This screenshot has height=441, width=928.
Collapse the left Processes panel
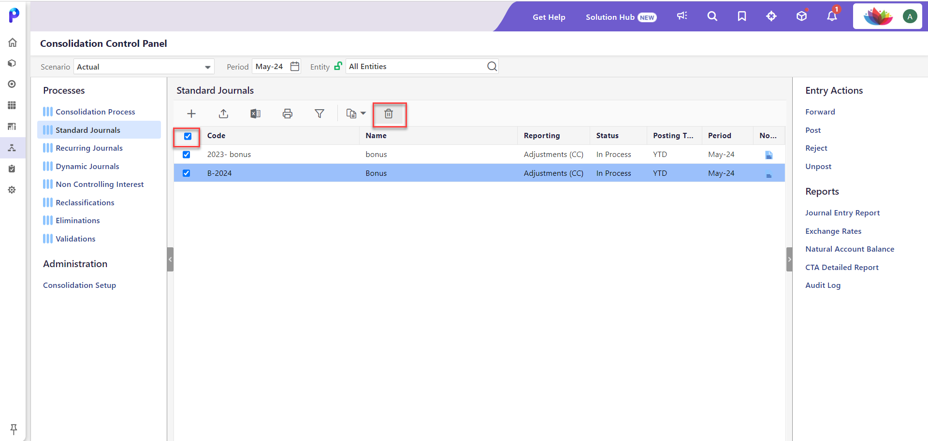pos(170,259)
